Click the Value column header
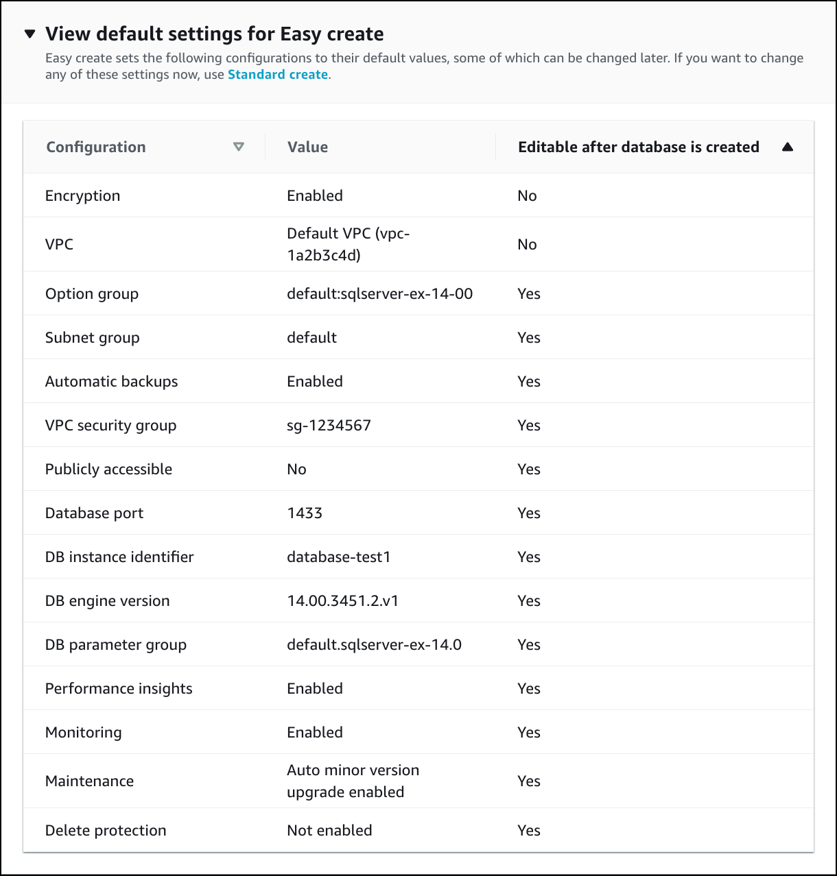 point(307,146)
